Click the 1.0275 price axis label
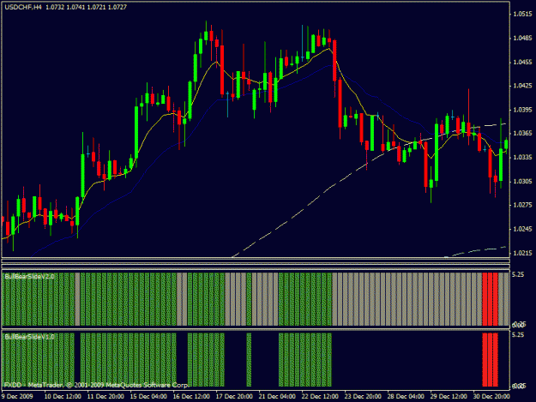Image resolution: width=536 pixels, height=402 pixels. pos(522,205)
